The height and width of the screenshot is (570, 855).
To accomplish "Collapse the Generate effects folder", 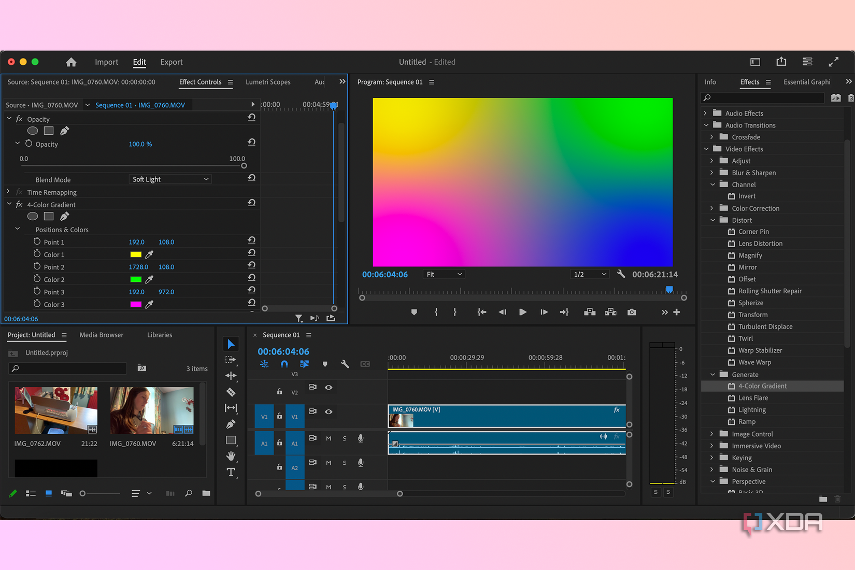I will click(x=712, y=374).
